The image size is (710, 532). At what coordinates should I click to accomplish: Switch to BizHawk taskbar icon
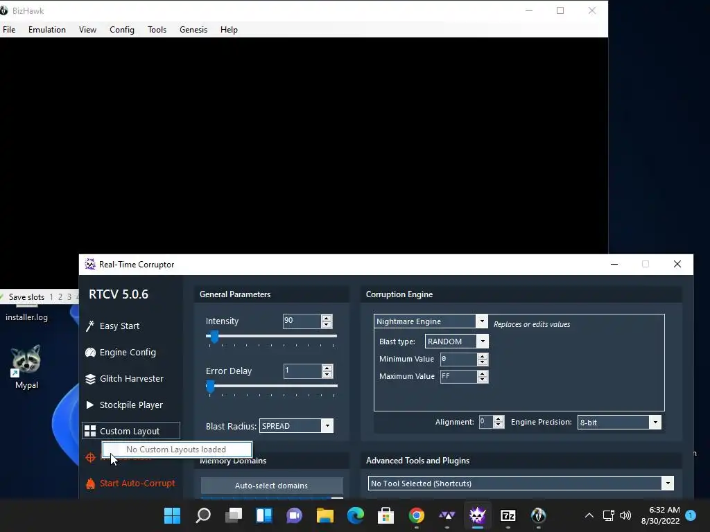pos(538,515)
